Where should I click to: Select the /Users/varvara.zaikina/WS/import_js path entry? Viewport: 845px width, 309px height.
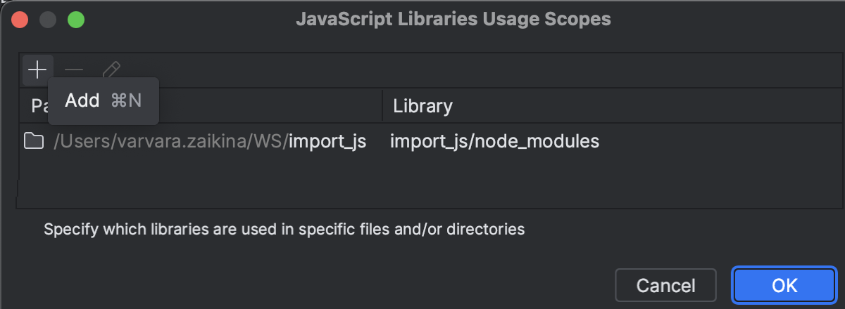[209, 142]
